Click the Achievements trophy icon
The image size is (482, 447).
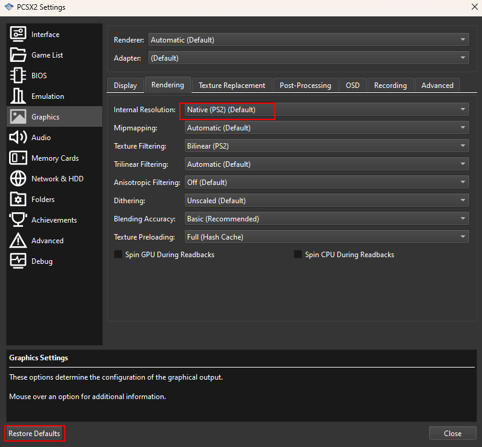(18, 220)
